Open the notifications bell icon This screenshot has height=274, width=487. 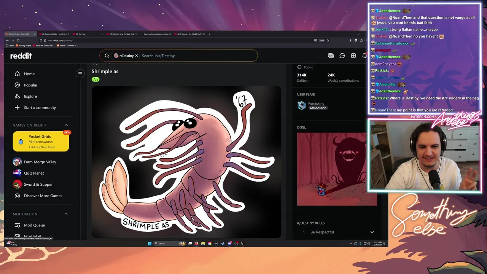click(x=364, y=56)
